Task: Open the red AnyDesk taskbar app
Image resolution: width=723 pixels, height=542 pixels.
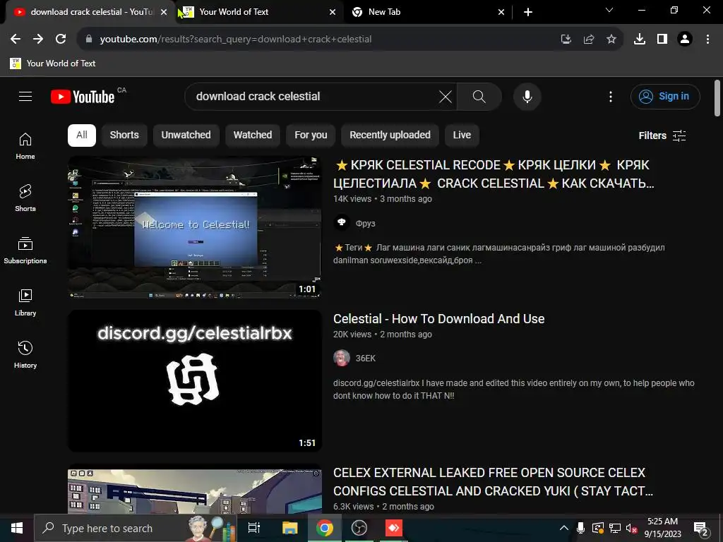Action: pyautogui.click(x=394, y=528)
